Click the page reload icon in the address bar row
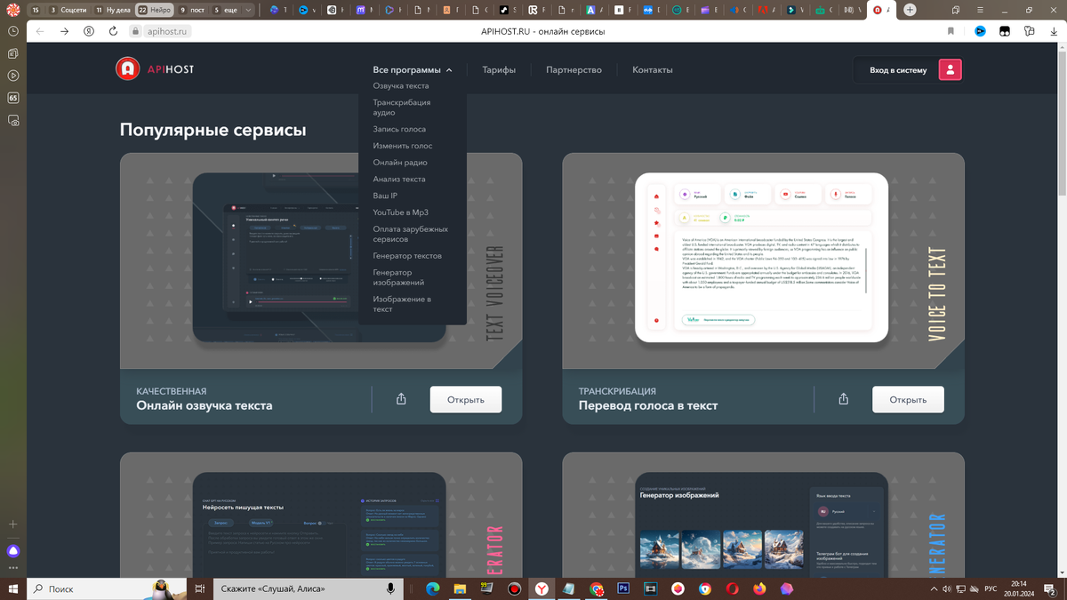 112,29
